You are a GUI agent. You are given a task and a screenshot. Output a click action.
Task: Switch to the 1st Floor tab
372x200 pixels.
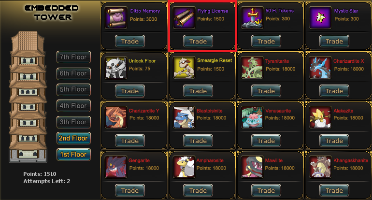pyautogui.click(x=73, y=155)
